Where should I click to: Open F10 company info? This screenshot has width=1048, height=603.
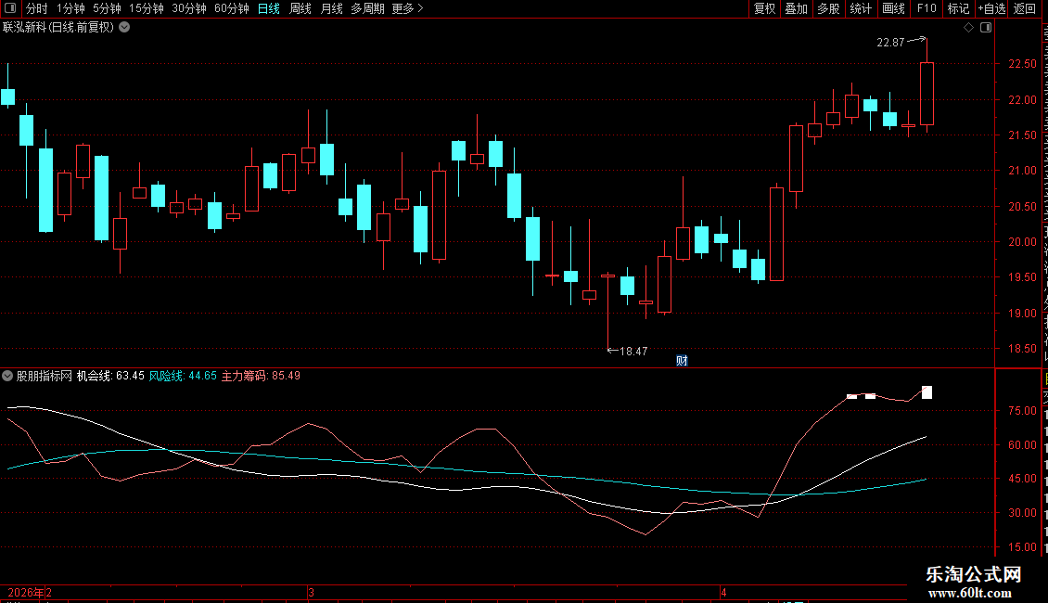927,8
